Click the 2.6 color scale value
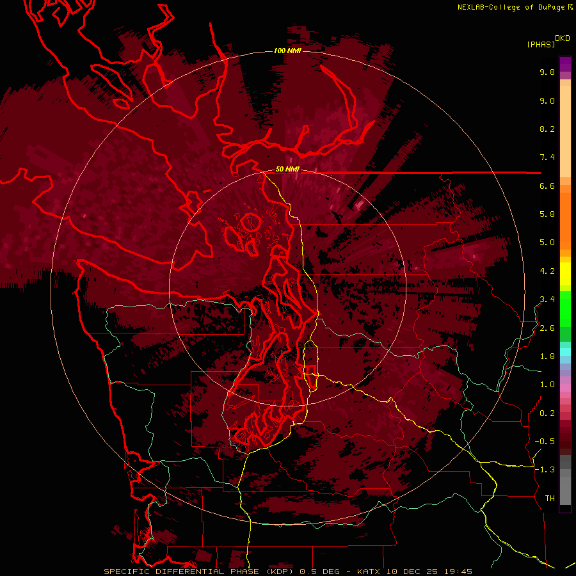This screenshot has height=576, width=576. tap(547, 328)
